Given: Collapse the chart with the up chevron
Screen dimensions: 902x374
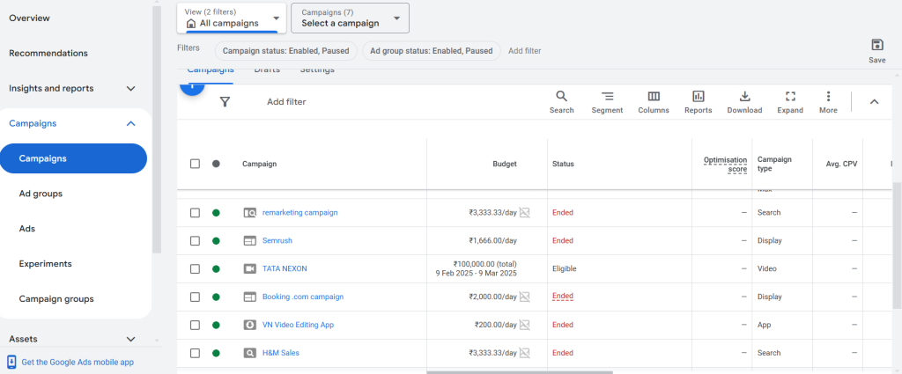Looking at the screenshot, I should point(874,102).
